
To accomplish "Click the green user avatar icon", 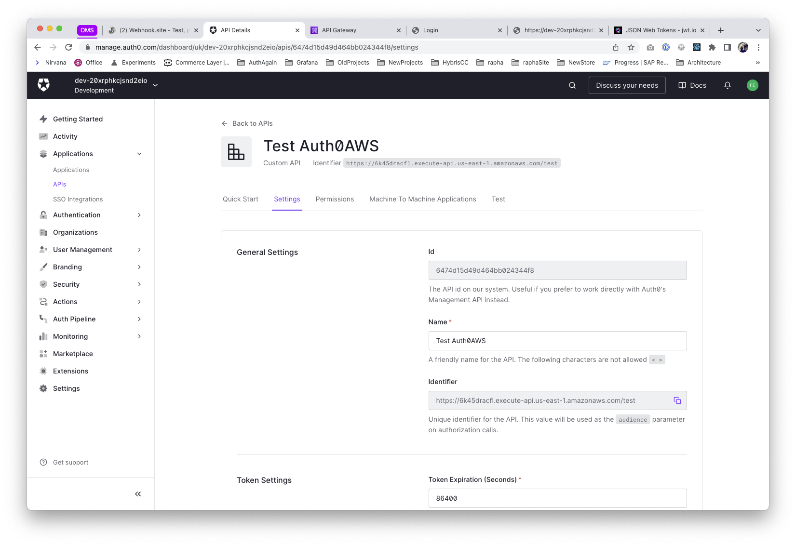I will coord(752,85).
